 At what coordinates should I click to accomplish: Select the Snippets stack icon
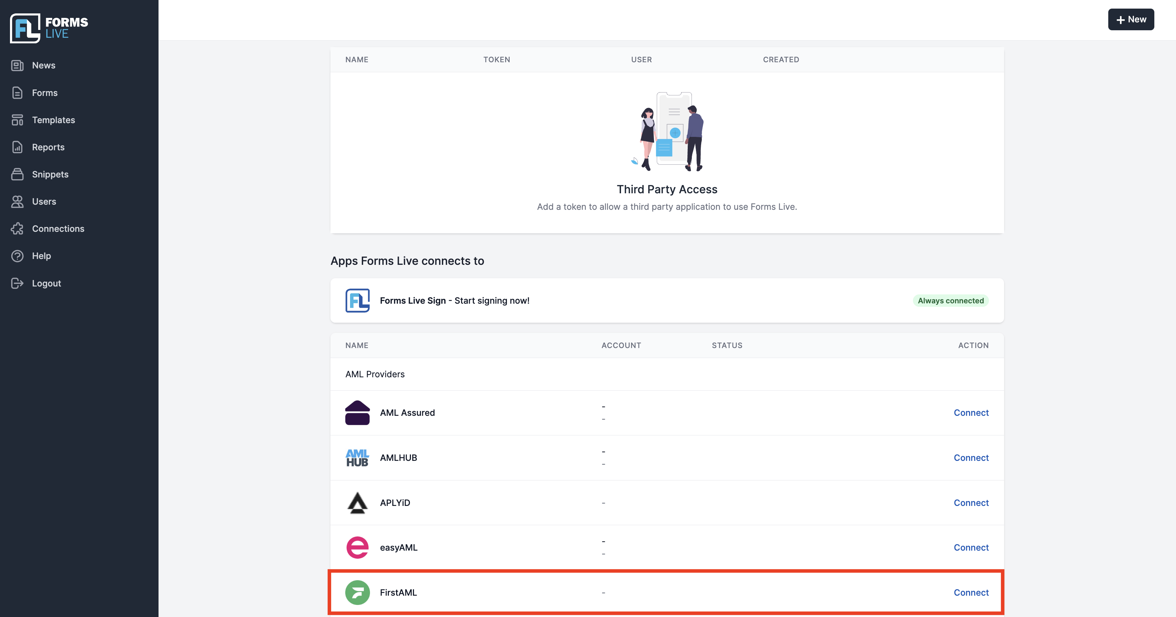pyautogui.click(x=17, y=174)
